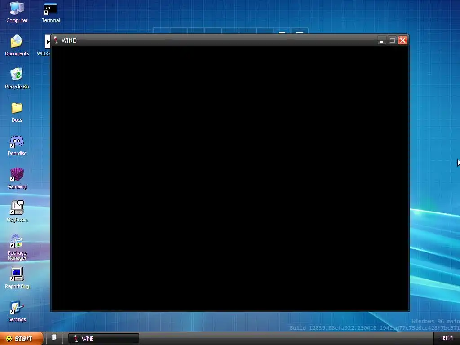Minimize the WINE window
Image resolution: width=460 pixels, height=345 pixels.
(x=381, y=40)
